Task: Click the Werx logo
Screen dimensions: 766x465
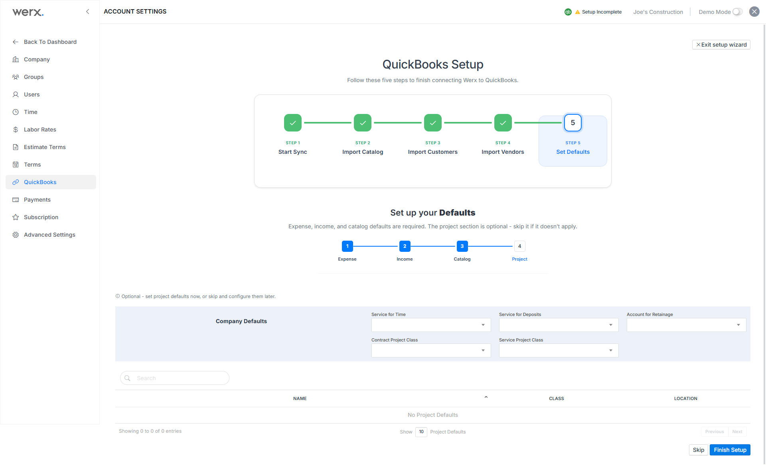Action: 28,12
